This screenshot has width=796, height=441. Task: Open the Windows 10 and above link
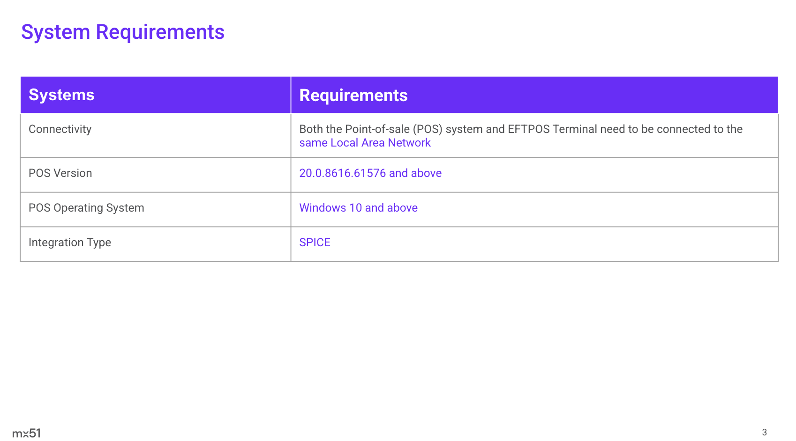coord(358,208)
